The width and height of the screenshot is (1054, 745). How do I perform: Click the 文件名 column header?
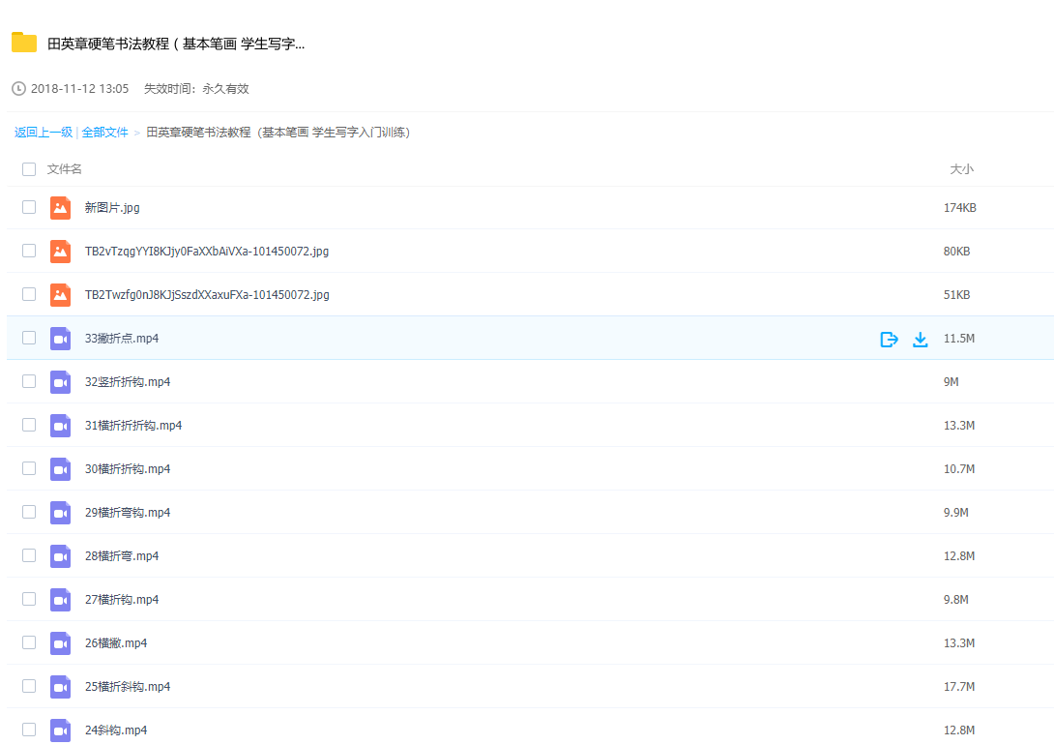[x=65, y=169]
